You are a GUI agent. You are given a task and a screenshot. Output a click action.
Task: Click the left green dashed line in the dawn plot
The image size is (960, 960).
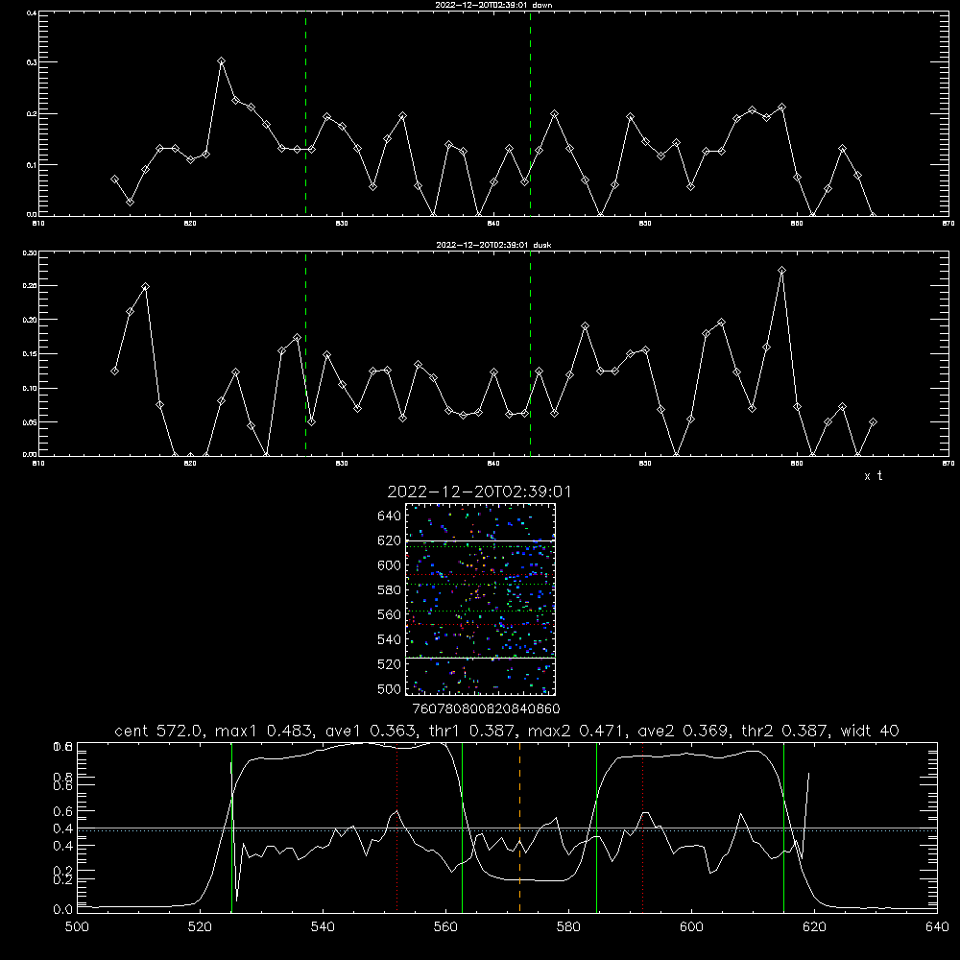305,113
